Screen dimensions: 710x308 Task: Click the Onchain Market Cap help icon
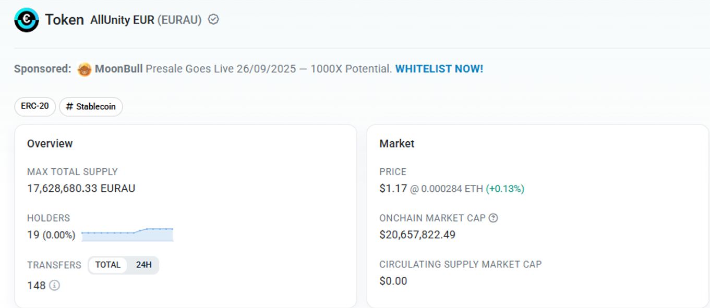click(493, 218)
